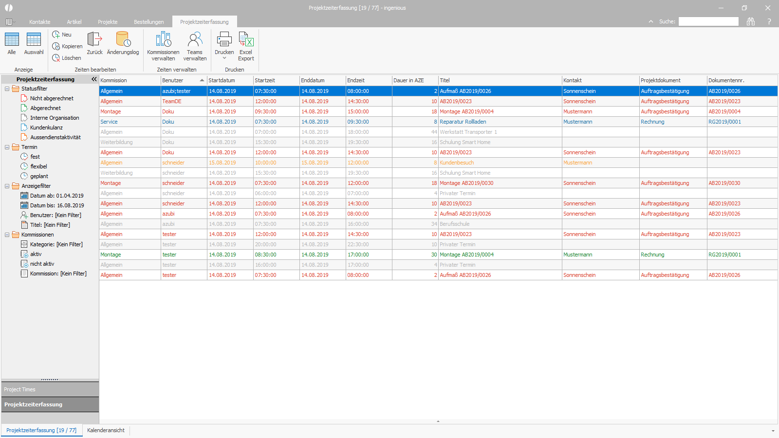Open Kommissionen verwalten

point(163,39)
